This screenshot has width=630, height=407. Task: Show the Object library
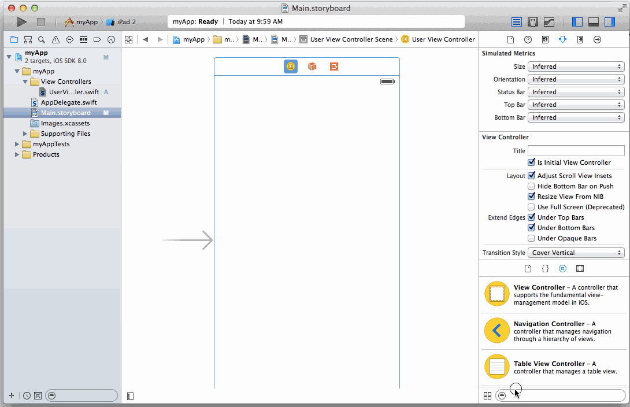(x=562, y=268)
